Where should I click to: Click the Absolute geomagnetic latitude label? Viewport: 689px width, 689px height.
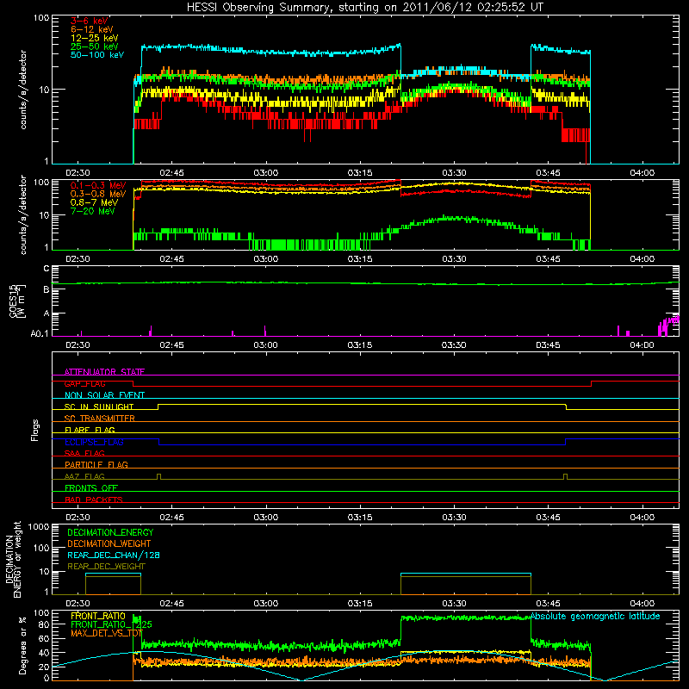coord(595,616)
